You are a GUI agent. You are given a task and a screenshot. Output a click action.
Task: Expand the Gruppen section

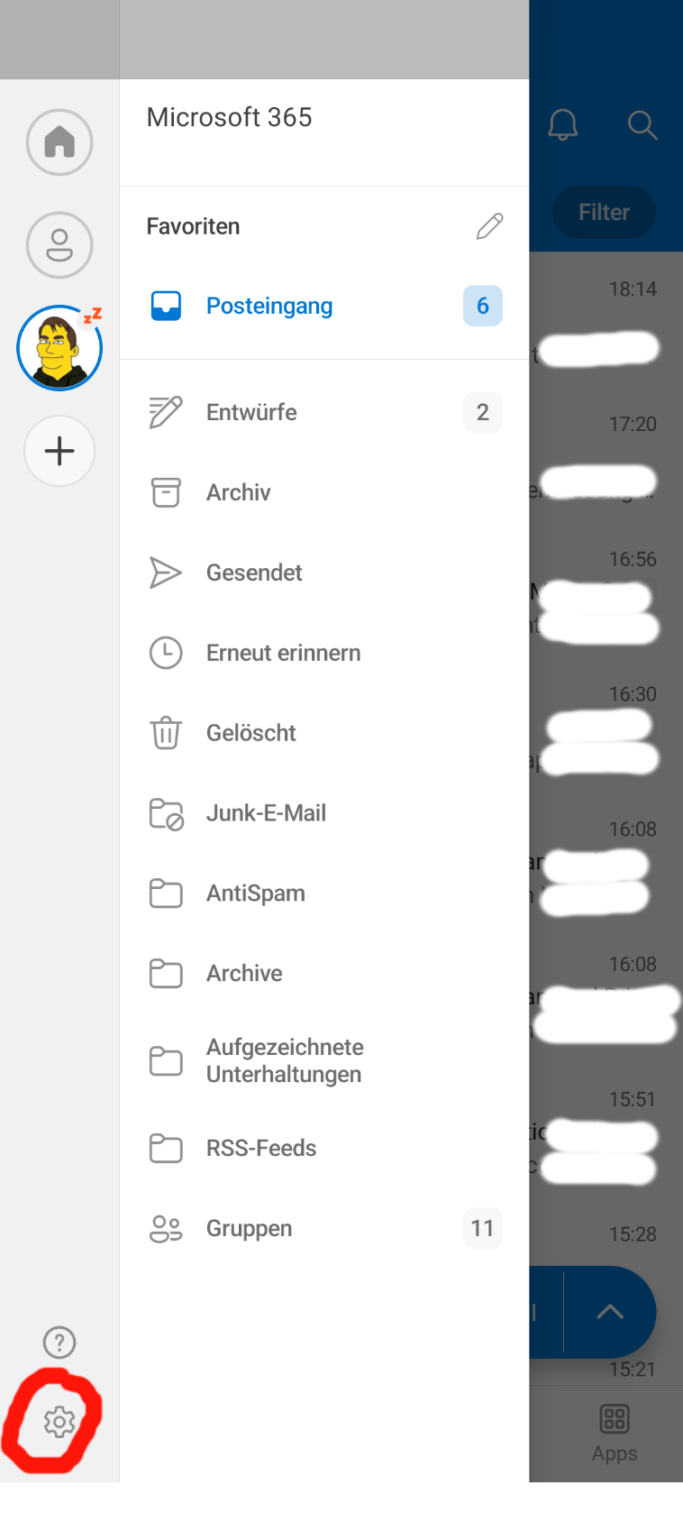point(250,1229)
